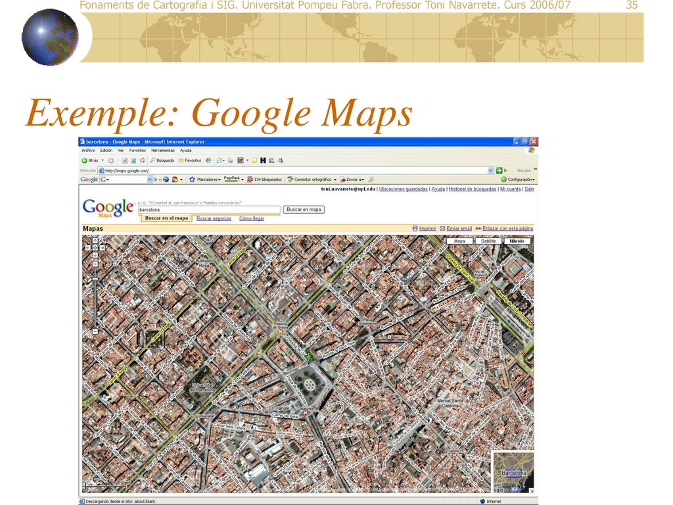Screen dimensions: 673x505
Task: Open the Google toolbar search dropdown
Action: point(150,180)
